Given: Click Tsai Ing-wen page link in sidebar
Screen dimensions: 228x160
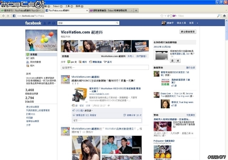Looking at the screenshot, I should [182, 102].
